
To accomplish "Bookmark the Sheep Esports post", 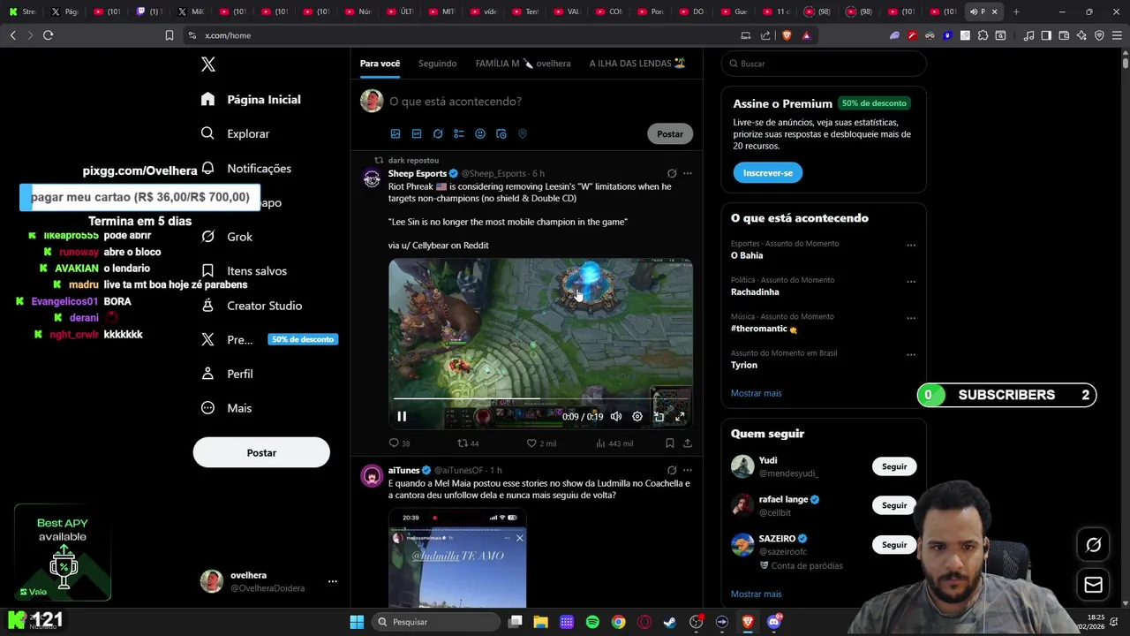I will pyautogui.click(x=670, y=443).
